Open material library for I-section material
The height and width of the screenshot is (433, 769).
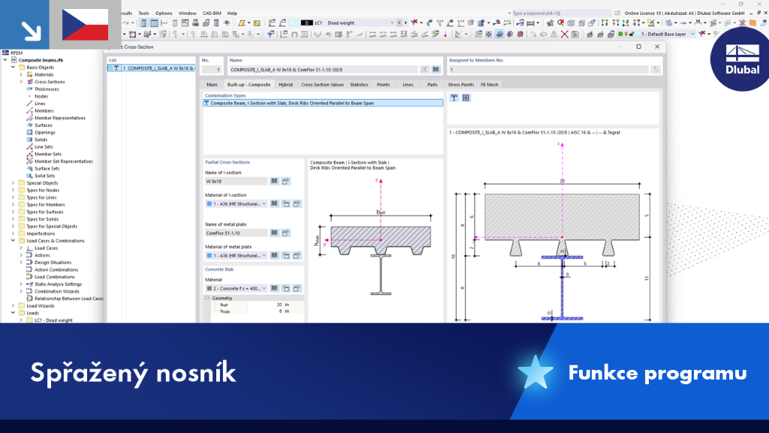pos(275,204)
